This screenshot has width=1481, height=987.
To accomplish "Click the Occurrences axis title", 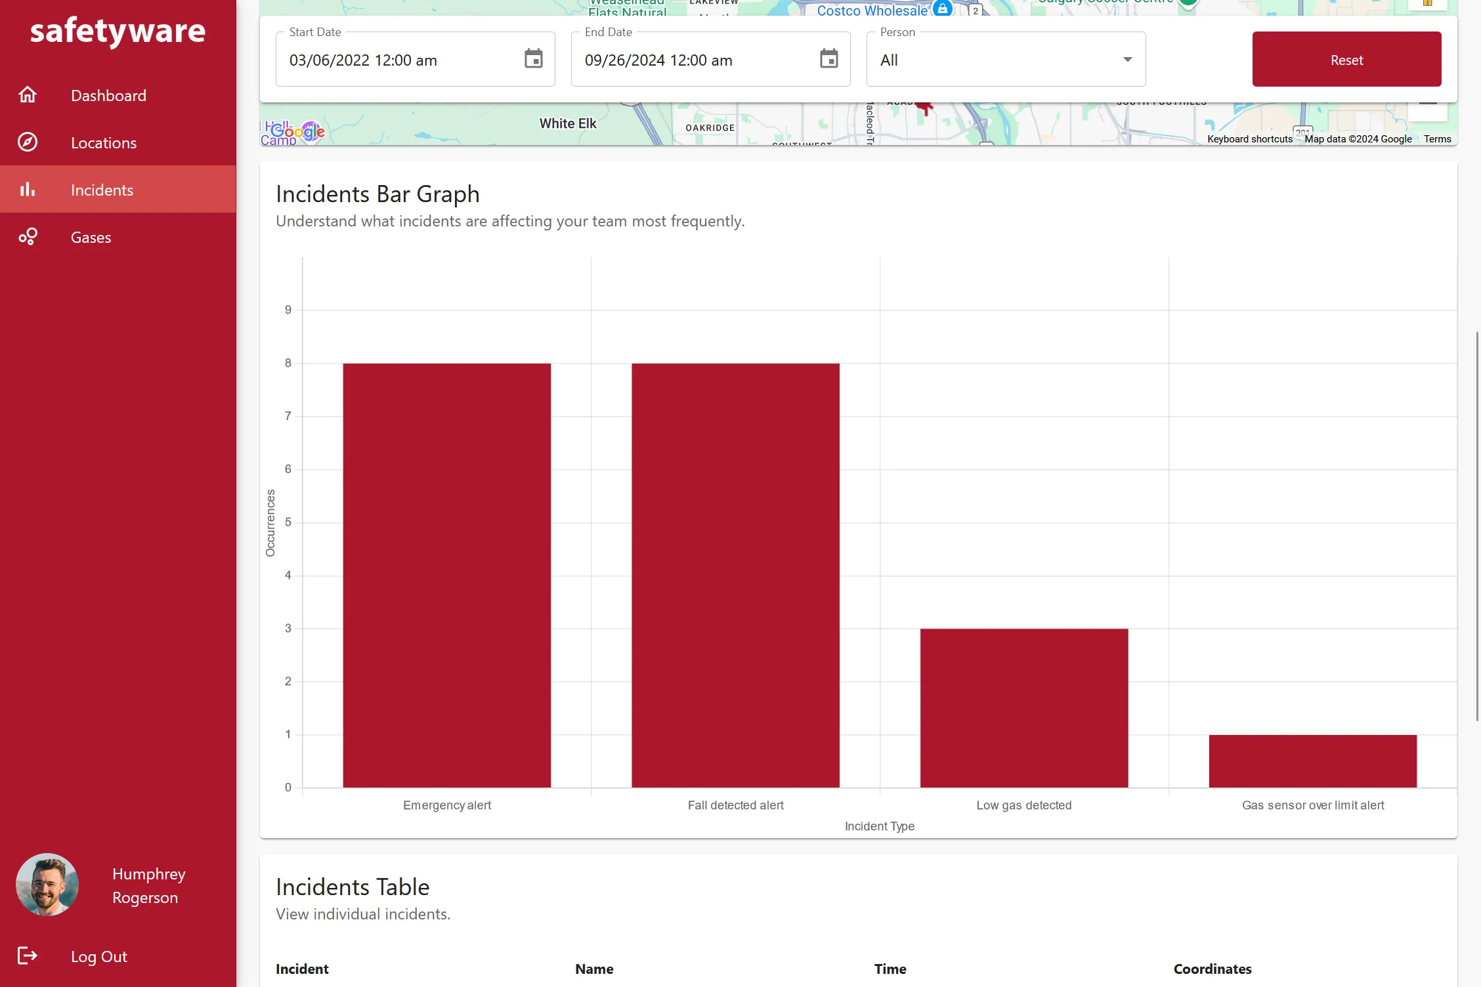I will [270, 523].
